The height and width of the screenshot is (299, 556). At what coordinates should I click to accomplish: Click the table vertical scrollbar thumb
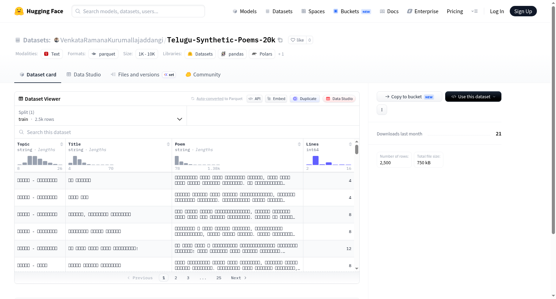[x=357, y=150]
